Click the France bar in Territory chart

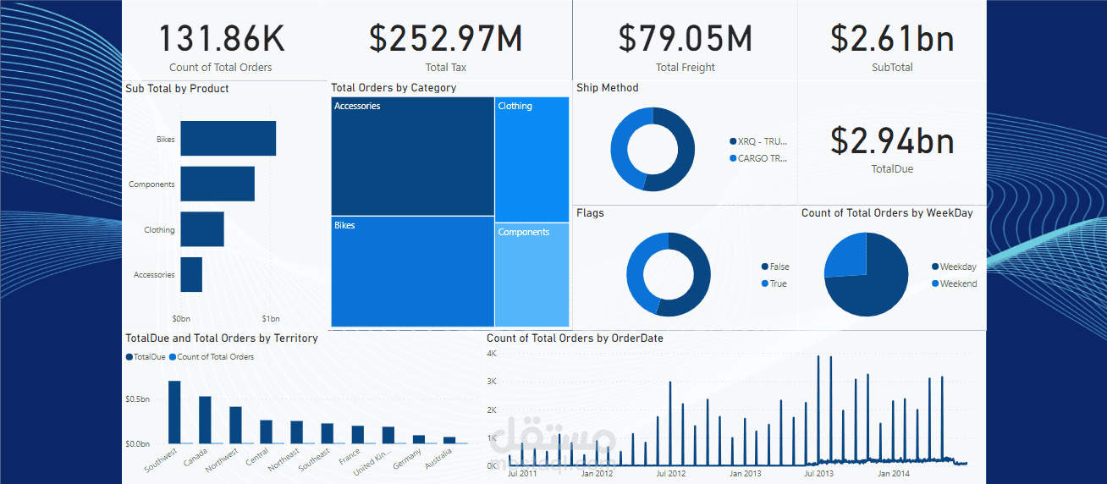357,435
